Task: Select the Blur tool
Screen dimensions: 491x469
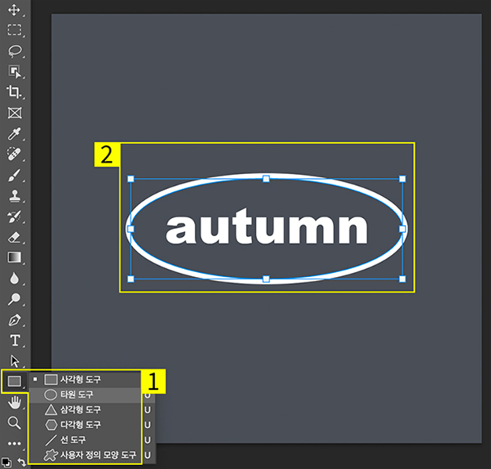Action: coord(14,278)
